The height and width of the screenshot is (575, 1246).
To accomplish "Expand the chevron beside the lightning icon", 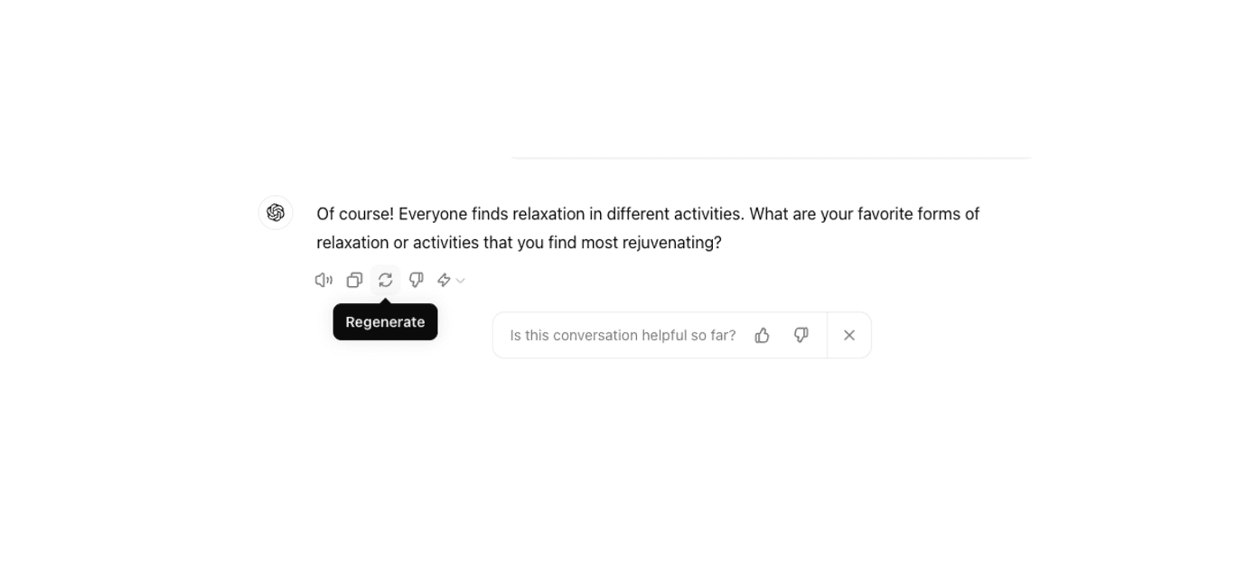I will 461,281.
